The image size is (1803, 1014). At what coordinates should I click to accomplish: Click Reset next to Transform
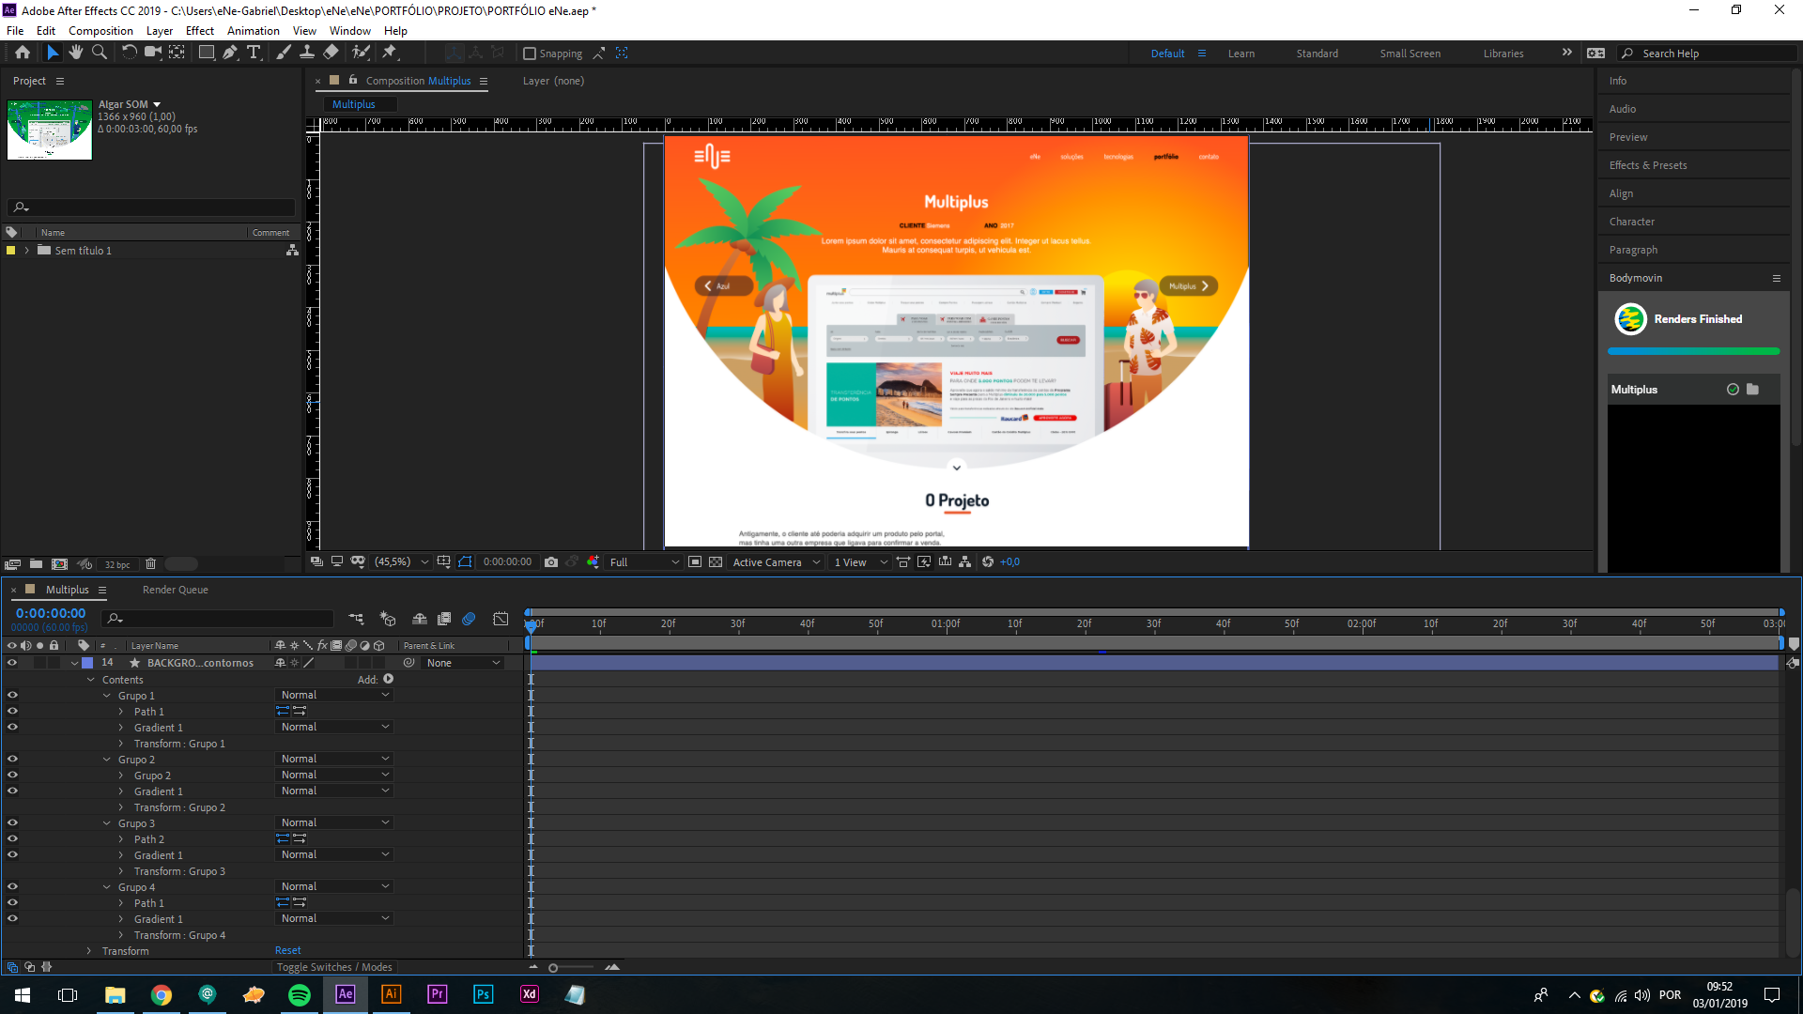pos(288,951)
